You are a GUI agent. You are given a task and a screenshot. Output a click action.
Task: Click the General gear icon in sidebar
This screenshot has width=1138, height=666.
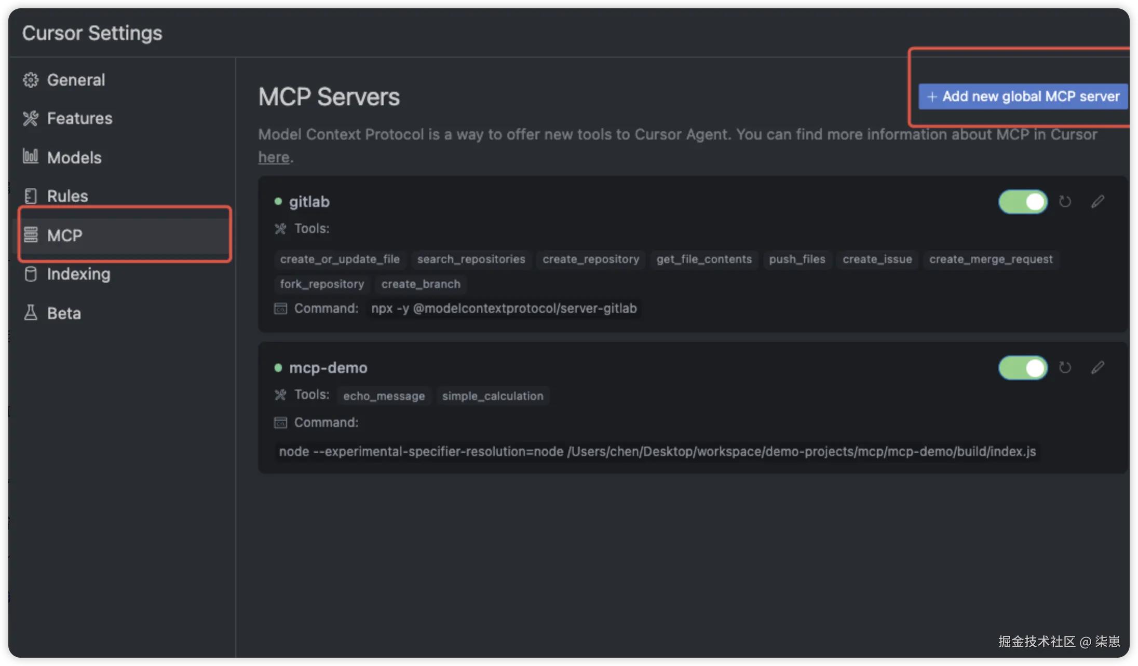coord(31,80)
